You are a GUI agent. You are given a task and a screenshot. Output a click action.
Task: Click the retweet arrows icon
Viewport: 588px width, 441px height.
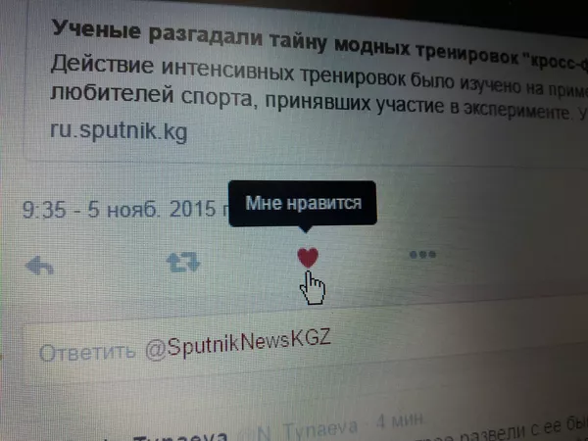pos(183,262)
